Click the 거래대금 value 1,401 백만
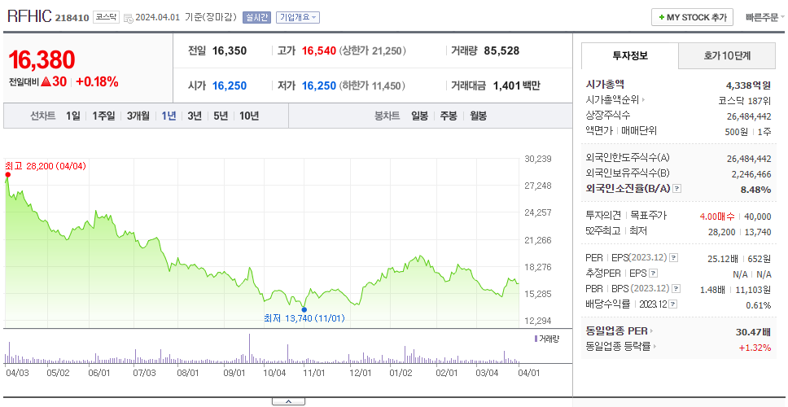Viewport: 788px width, 407px height. (517, 86)
